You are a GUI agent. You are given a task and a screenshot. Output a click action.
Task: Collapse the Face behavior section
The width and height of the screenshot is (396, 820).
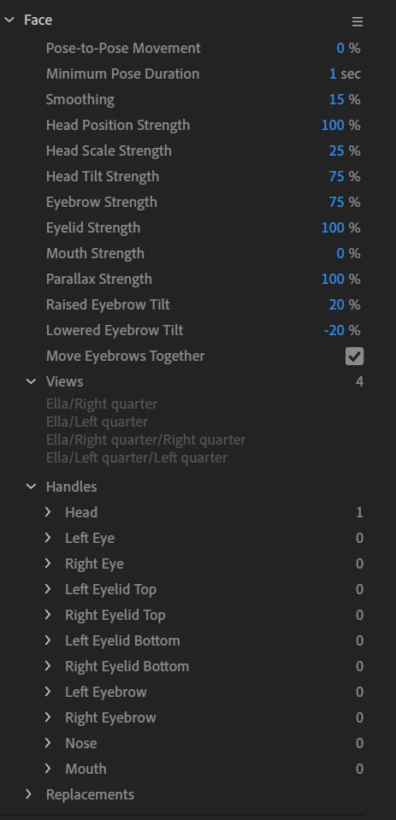tap(9, 20)
